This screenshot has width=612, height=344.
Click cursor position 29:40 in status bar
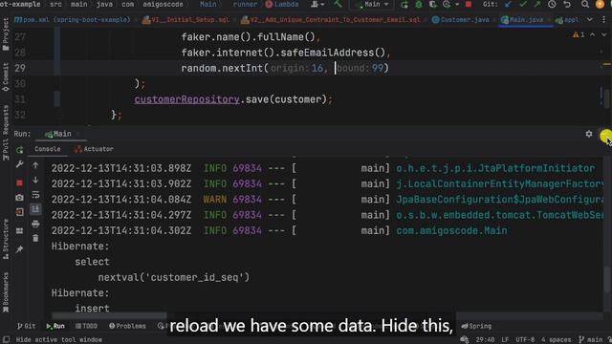485,340
